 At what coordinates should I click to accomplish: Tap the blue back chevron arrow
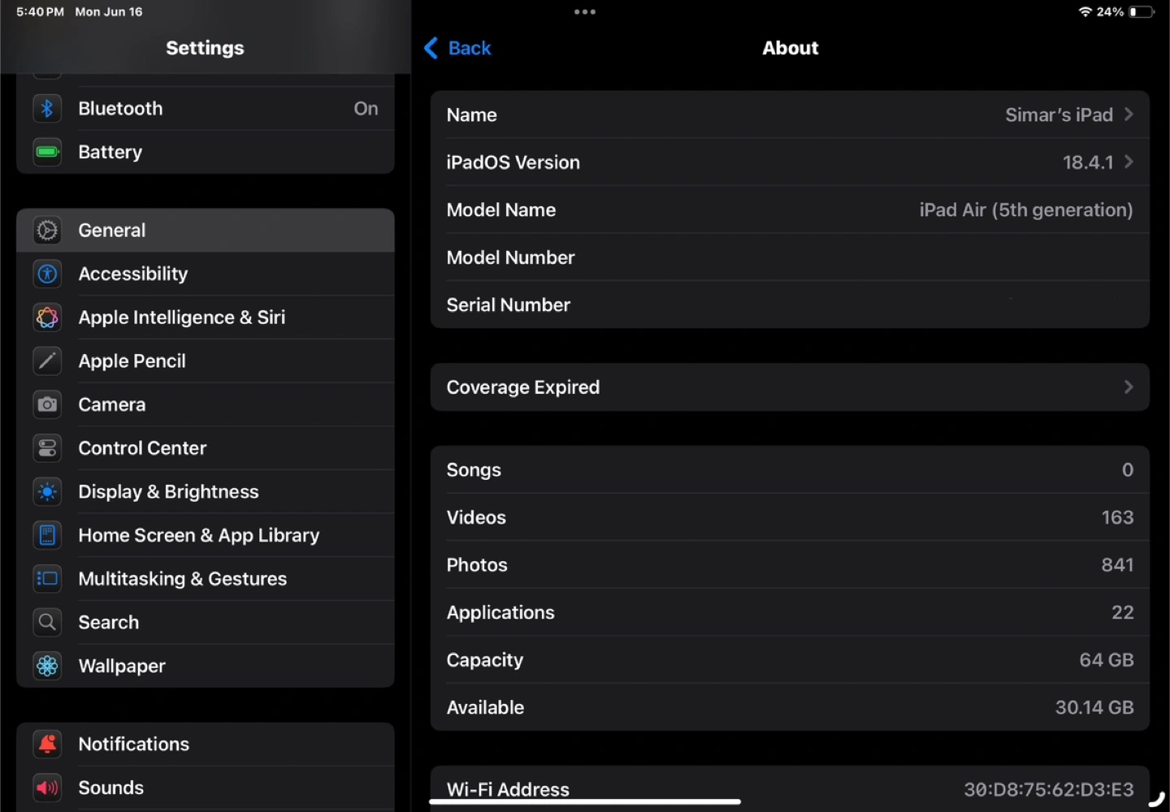point(431,48)
